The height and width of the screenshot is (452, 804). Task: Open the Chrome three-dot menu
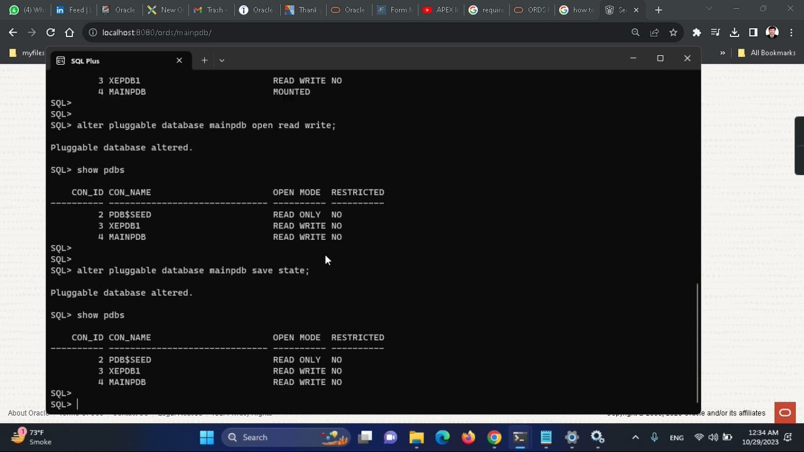tap(791, 32)
